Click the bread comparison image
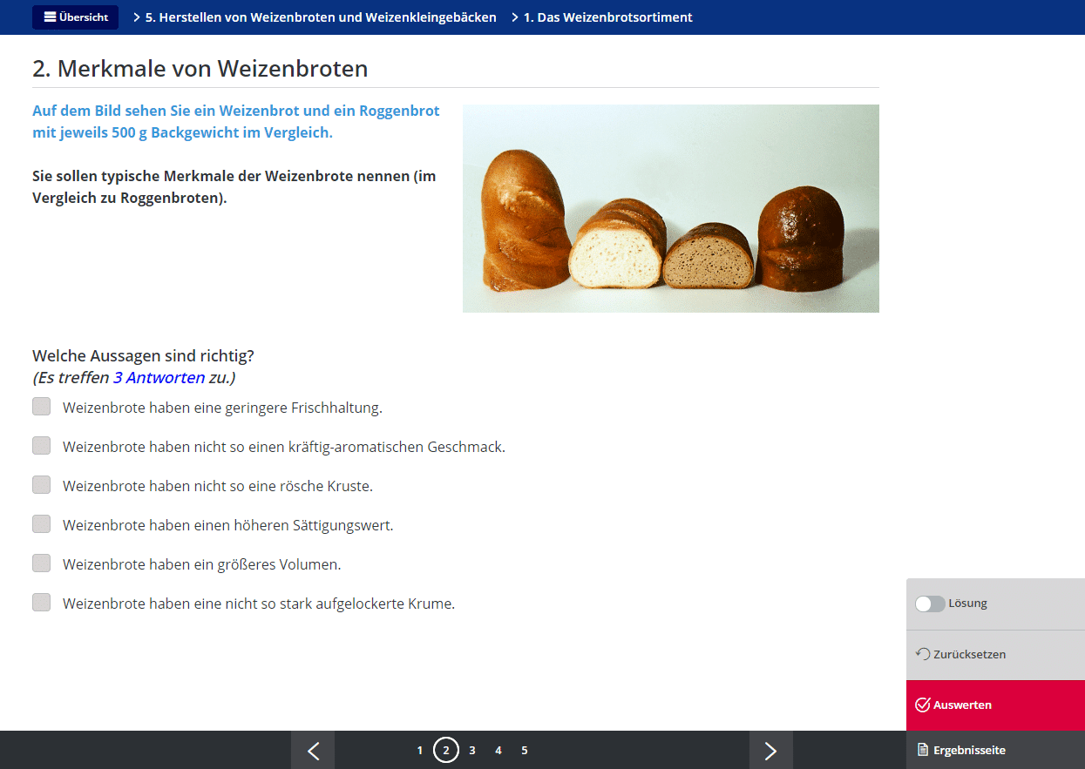 click(670, 209)
